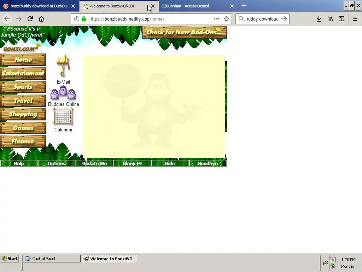Screen dimensions: 362x272
Task: Open the Travel section
Action: pos(23,101)
